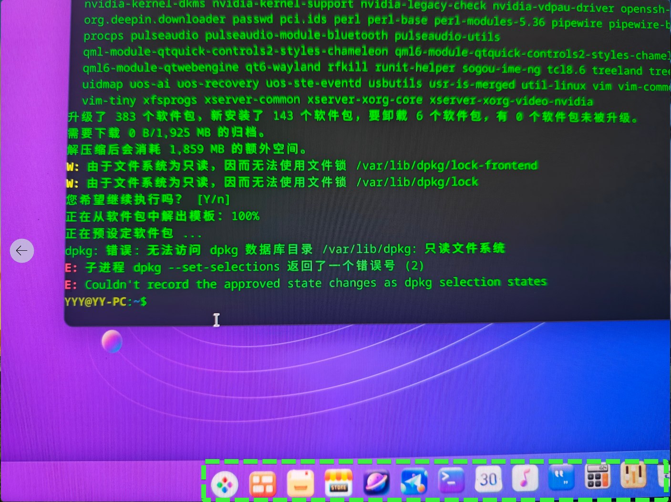
Task: Click the gradient floating ball on desktop
Action: click(x=112, y=341)
